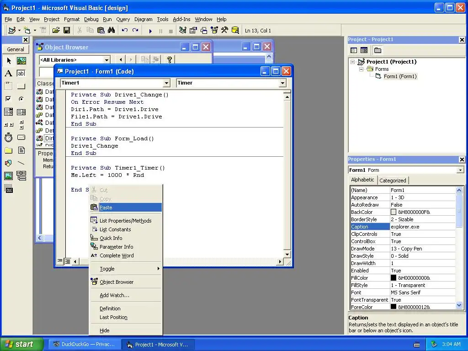Viewport: 468px width, 351px height.
Task: Click the Caption value explorer.exe
Action: point(422,227)
